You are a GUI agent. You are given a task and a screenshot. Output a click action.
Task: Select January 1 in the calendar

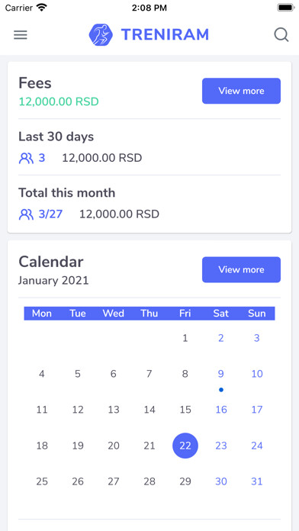[185, 338]
